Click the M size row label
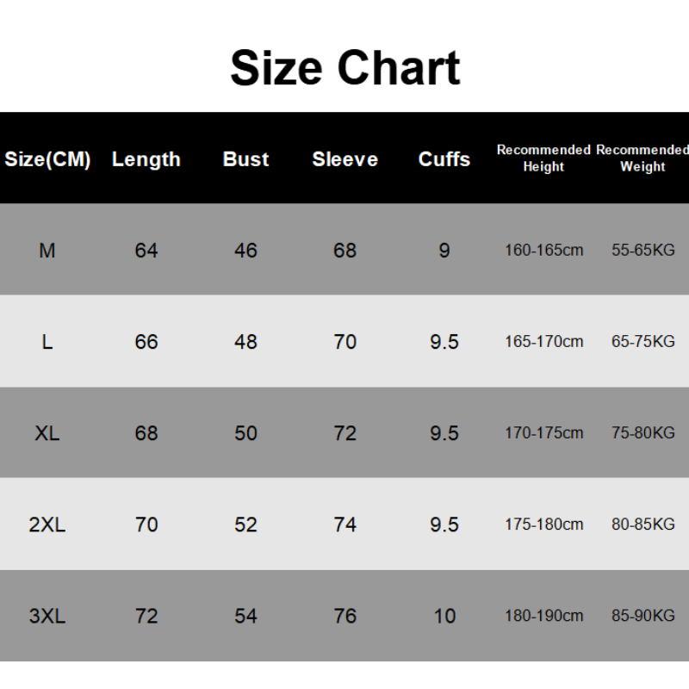This screenshot has width=689, height=689. click(x=47, y=251)
